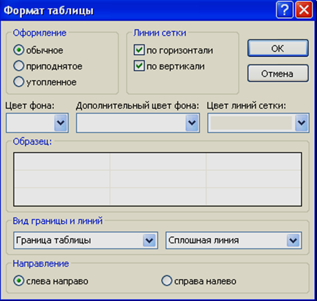Toggle the по вертикали checkbox

(139, 66)
